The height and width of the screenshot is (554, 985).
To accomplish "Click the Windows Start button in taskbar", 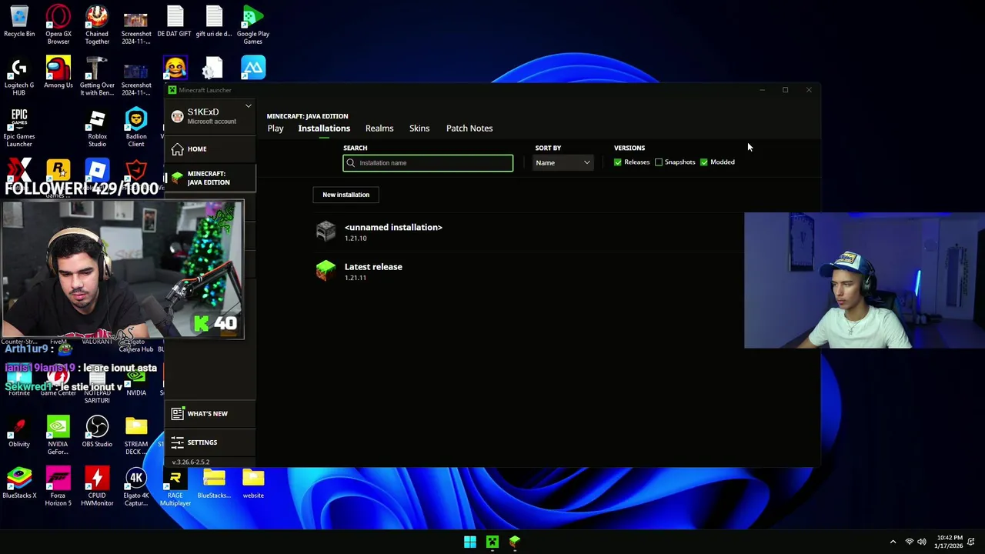I will click(469, 542).
